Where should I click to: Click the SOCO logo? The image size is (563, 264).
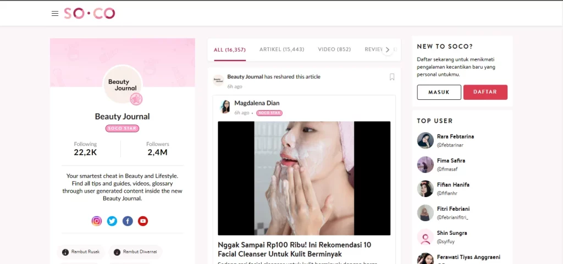coord(90,14)
